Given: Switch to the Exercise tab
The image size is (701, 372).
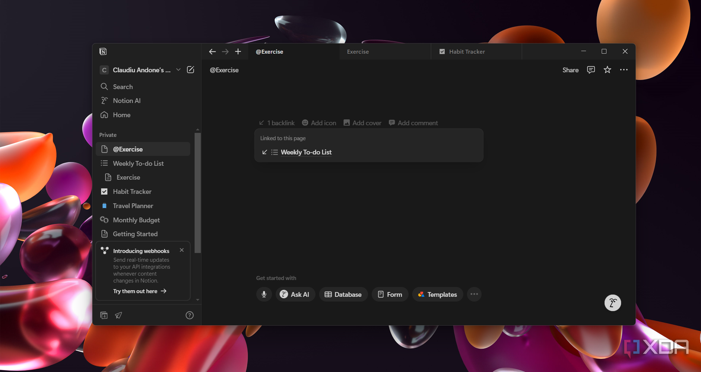Looking at the screenshot, I should point(385,52).
